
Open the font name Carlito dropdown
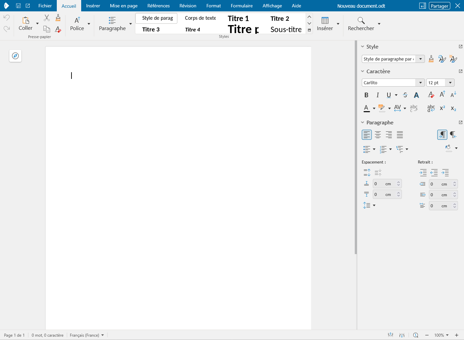(420, 83)
